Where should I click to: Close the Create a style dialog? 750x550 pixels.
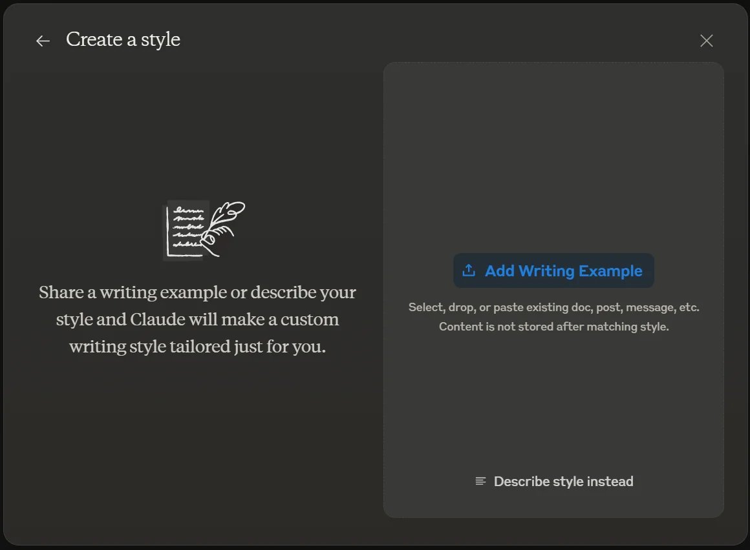pos(707,41)
